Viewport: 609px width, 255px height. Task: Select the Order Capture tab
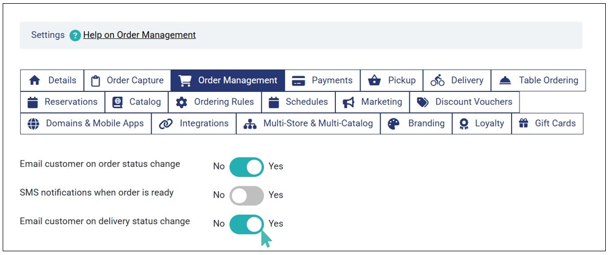127,81
